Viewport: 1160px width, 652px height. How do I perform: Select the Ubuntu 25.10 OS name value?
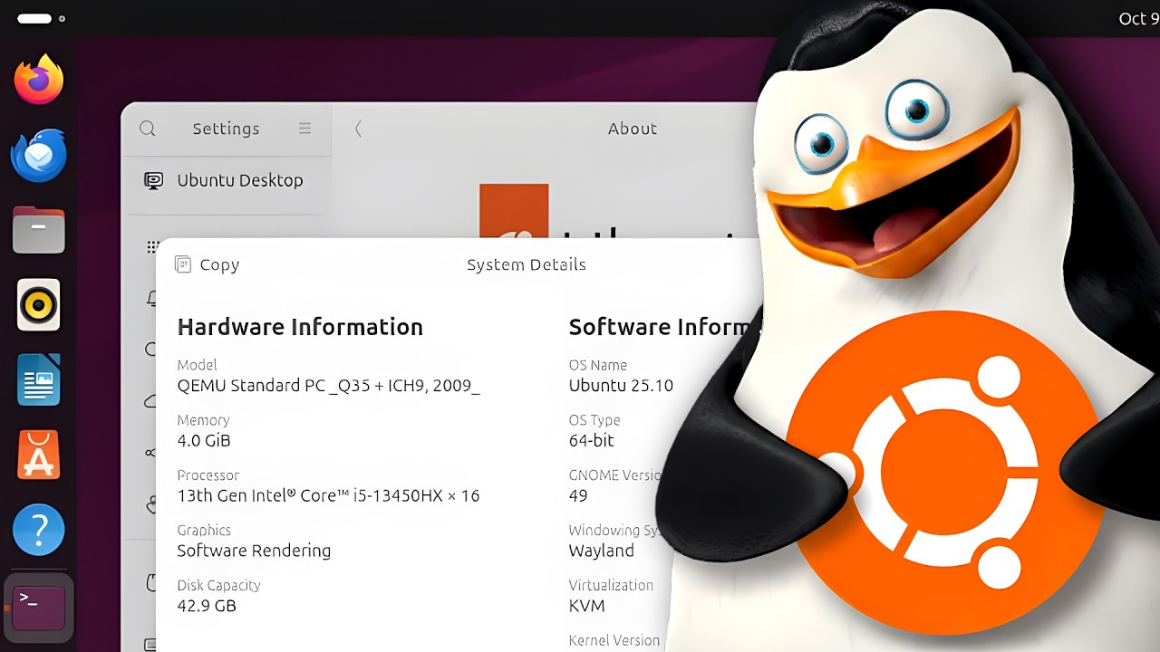[621, 386]
